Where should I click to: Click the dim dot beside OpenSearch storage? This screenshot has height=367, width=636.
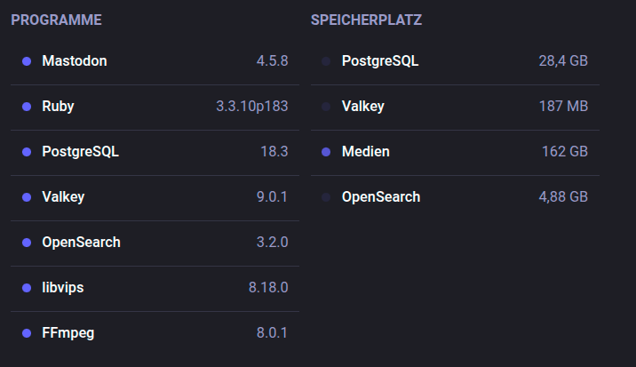(x=326, y=197)
